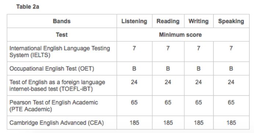Viewport: 254px width, 133px height.
Task: Select the Occupational English Test (OET) cell
Action: pos(62,69)
